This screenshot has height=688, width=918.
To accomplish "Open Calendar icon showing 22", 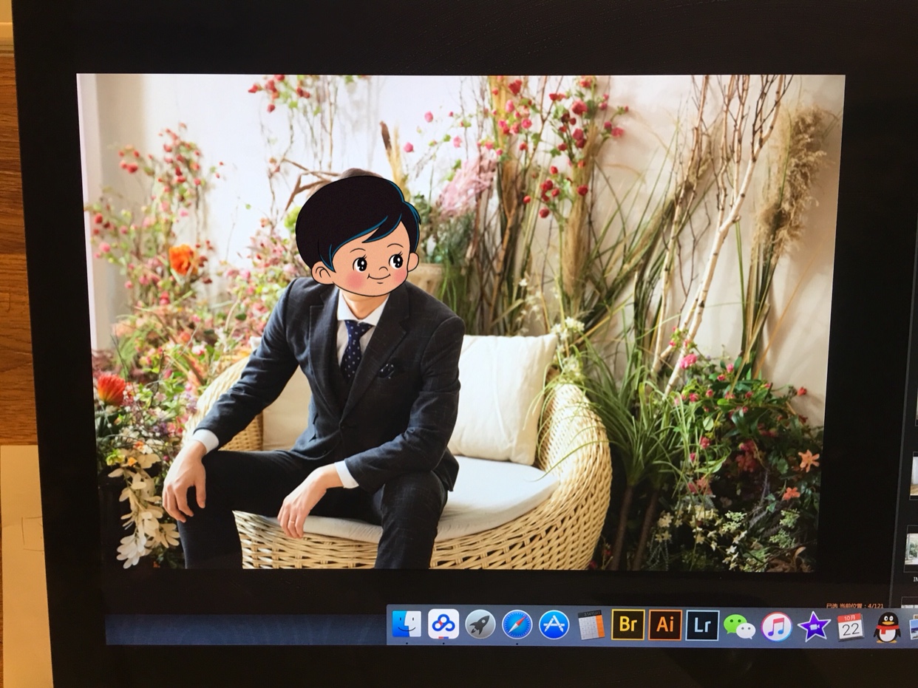I will click(850, 627).
